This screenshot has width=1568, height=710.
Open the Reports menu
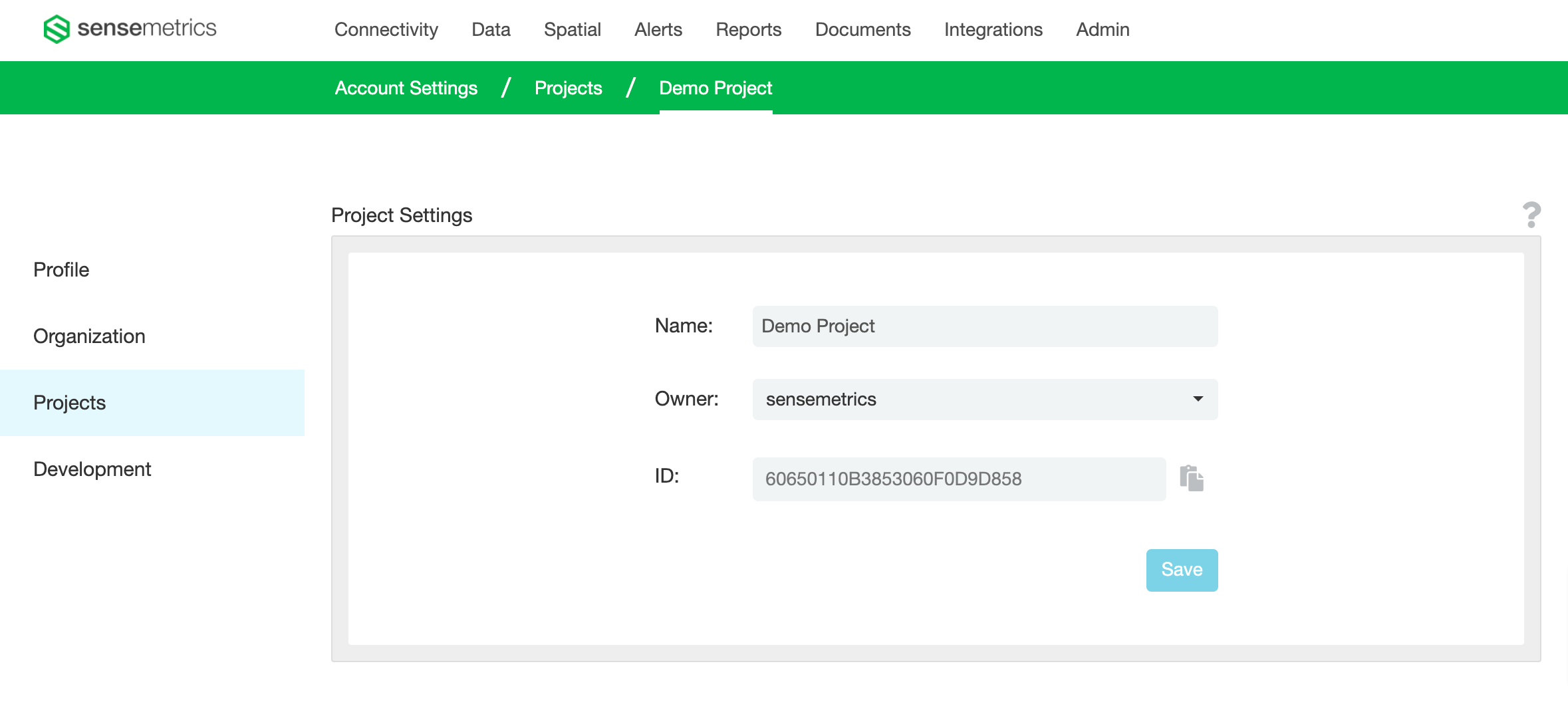(x=748, y=30)
